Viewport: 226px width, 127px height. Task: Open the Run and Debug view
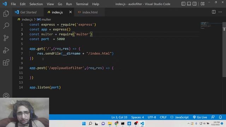click(x=6, y=50)
